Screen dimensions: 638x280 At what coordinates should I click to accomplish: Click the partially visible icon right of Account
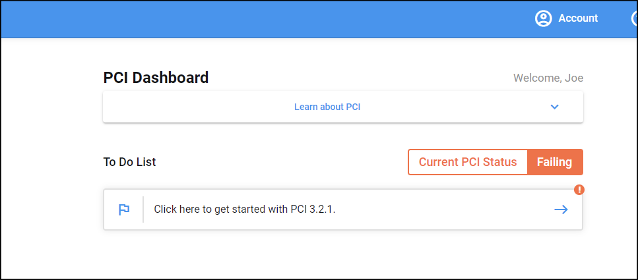[634, 18]
